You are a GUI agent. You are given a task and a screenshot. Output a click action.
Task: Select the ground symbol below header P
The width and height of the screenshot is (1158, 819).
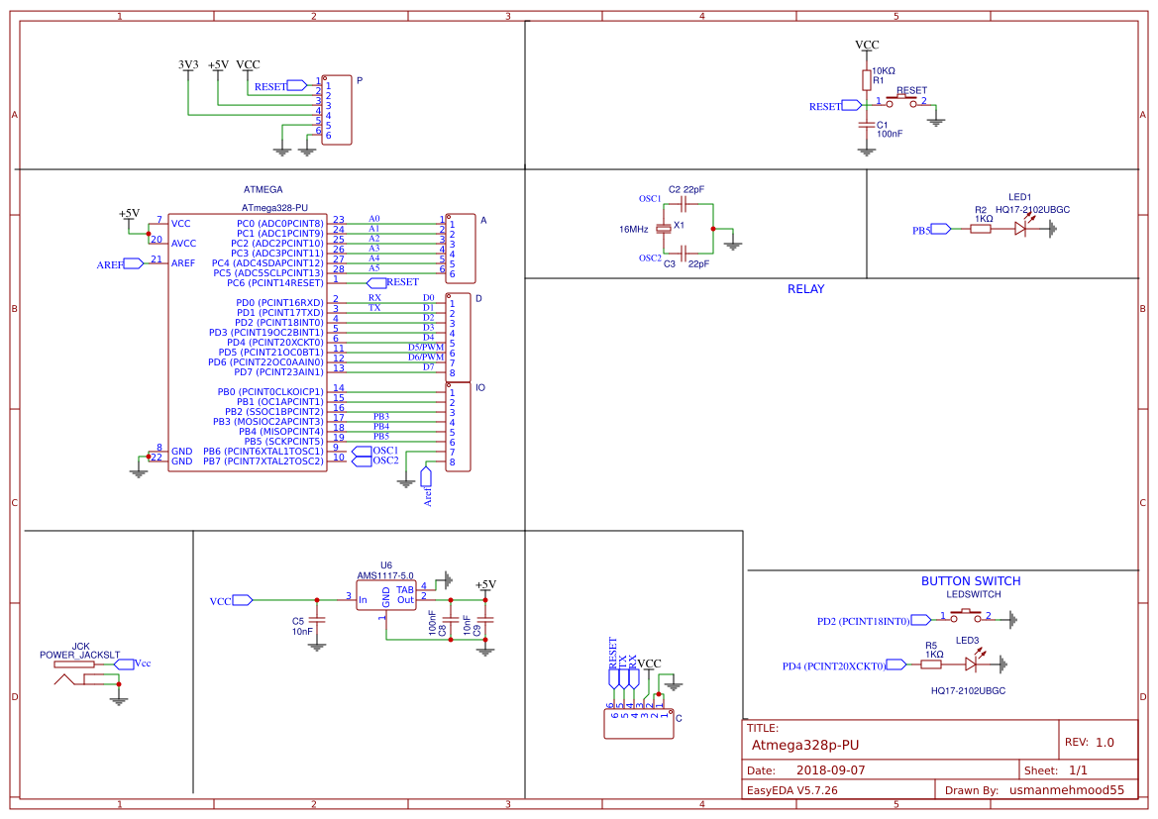[x=281, y=150]
